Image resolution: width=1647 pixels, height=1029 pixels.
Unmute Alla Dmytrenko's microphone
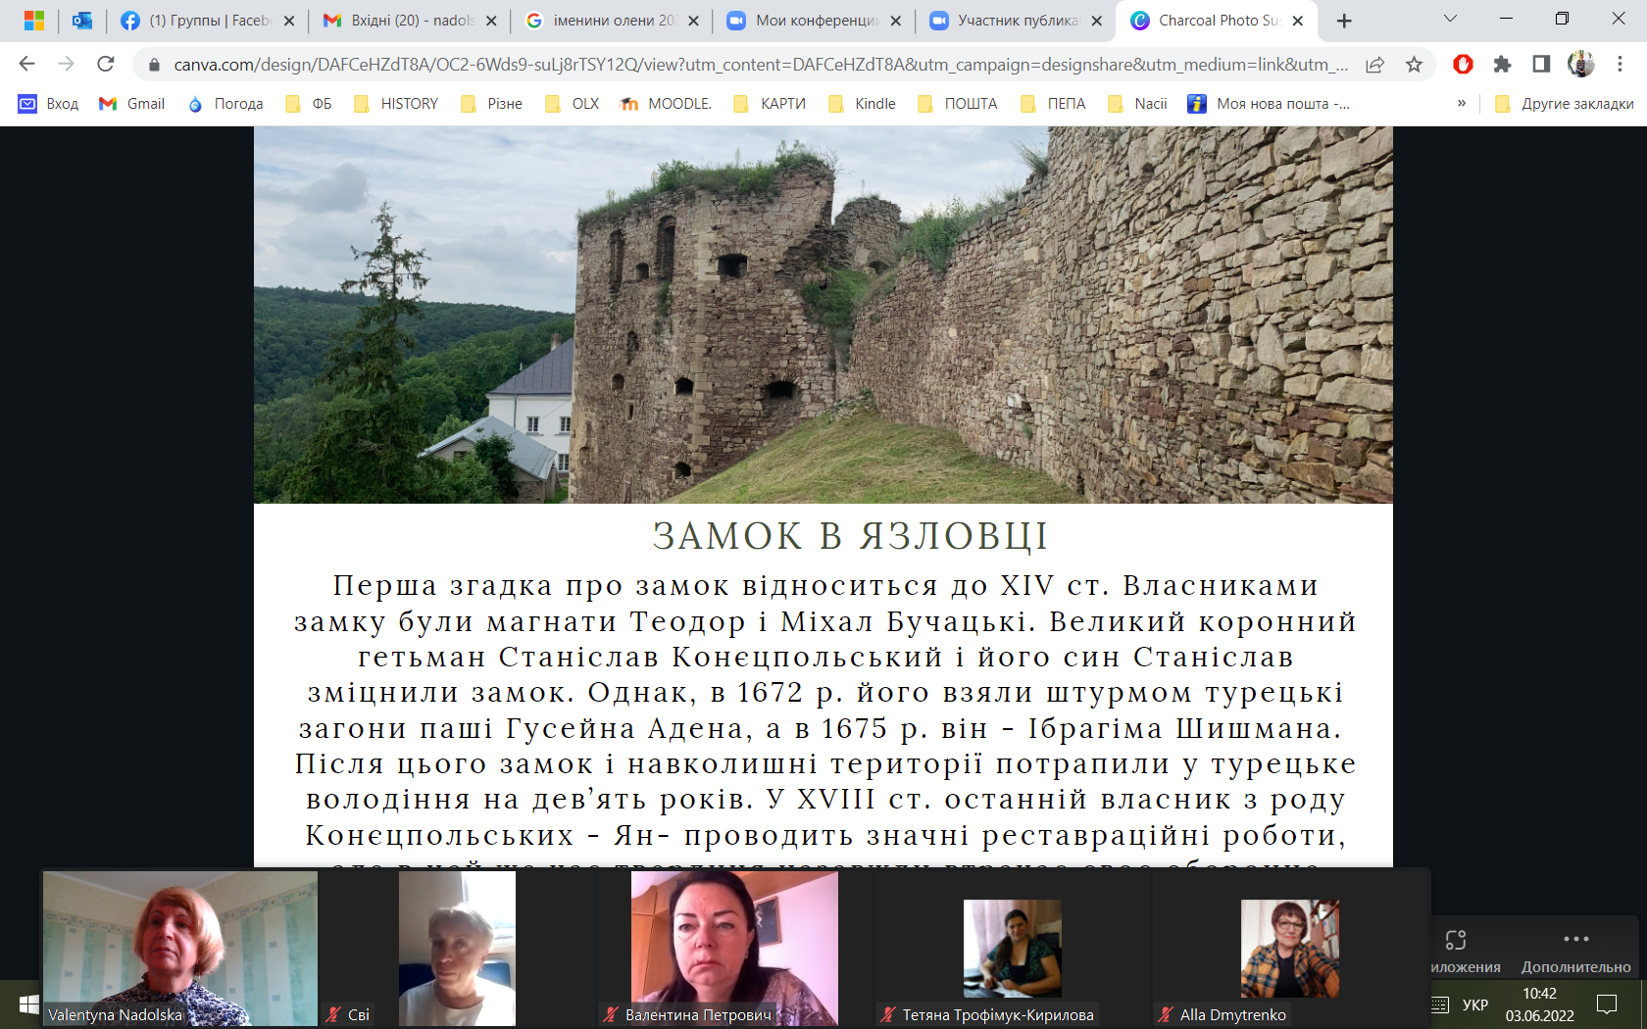1166,1015
